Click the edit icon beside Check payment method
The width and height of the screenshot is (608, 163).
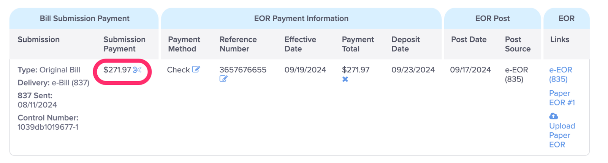coord(196,69)
